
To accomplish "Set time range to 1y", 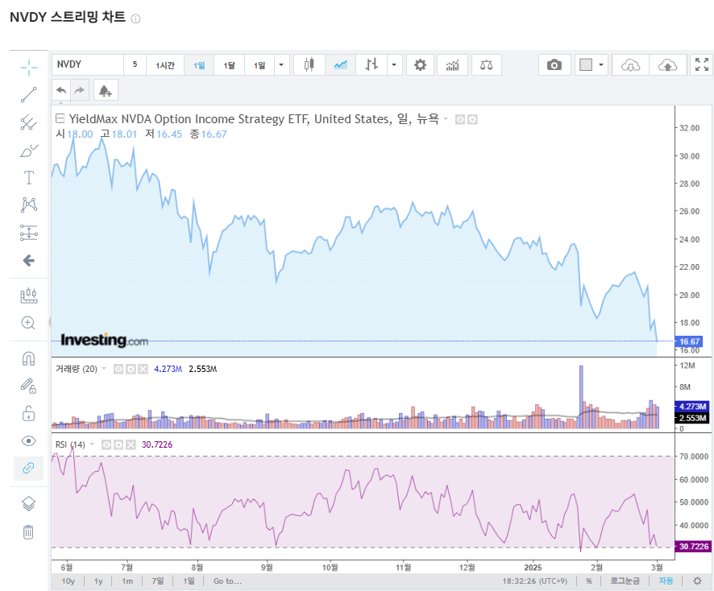I will click(98, 581).
